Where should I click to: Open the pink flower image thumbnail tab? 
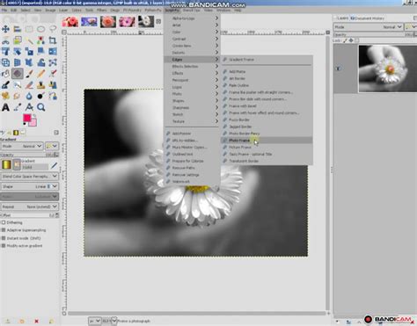(128, 22)
